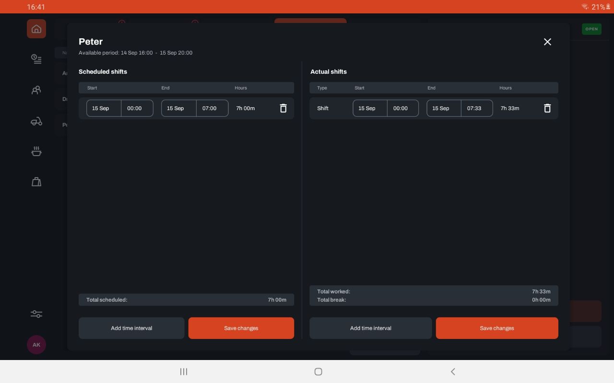This screenshot has width=614, height=383.
Task: Open actual shift start date picker
Action: click(x=370, y=108)
